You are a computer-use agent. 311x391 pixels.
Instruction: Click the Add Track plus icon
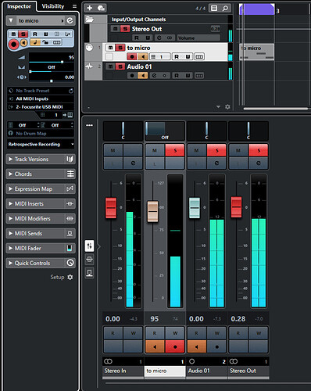pos(89,8)
